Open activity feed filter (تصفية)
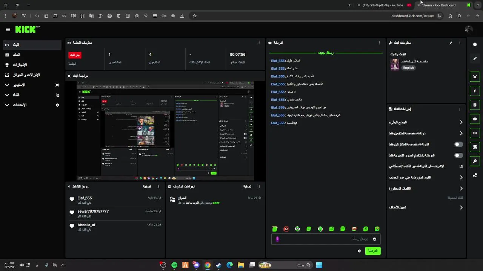 click(147, 187)
